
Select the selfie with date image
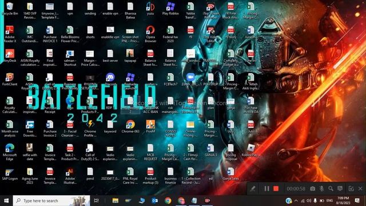coord(30,152)
